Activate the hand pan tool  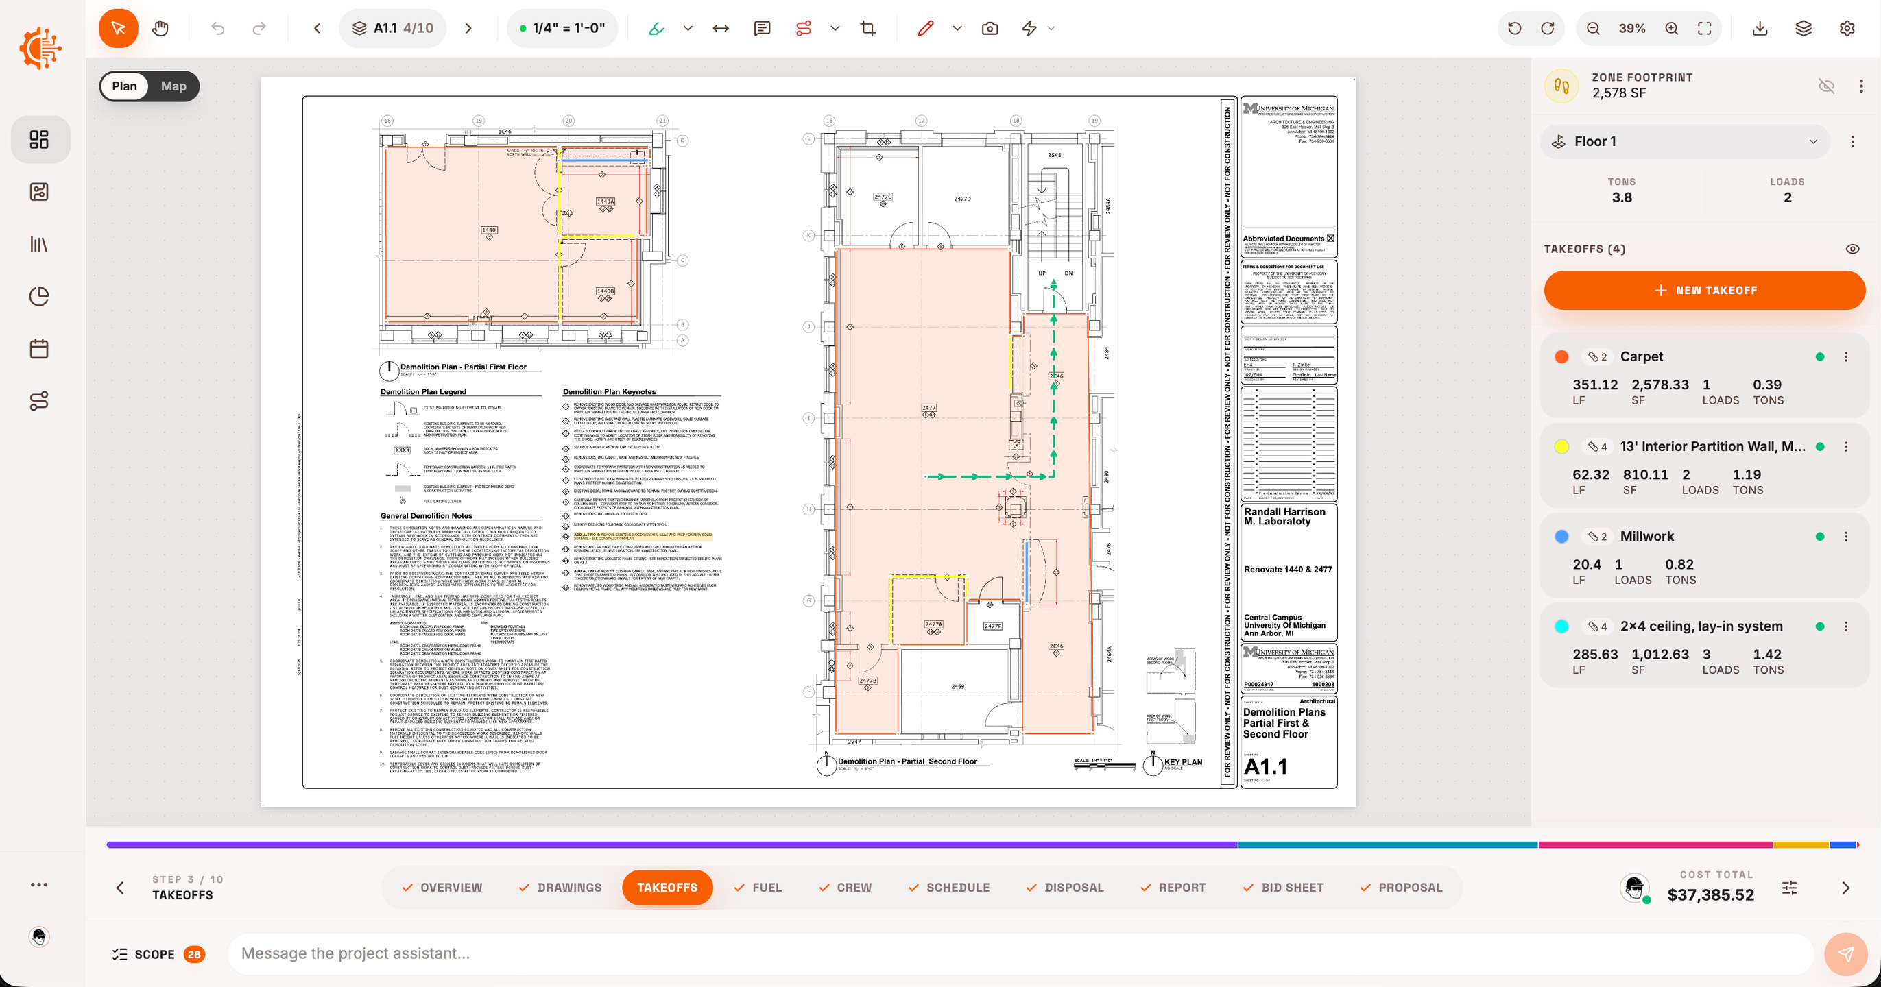(x=160, y=29)
